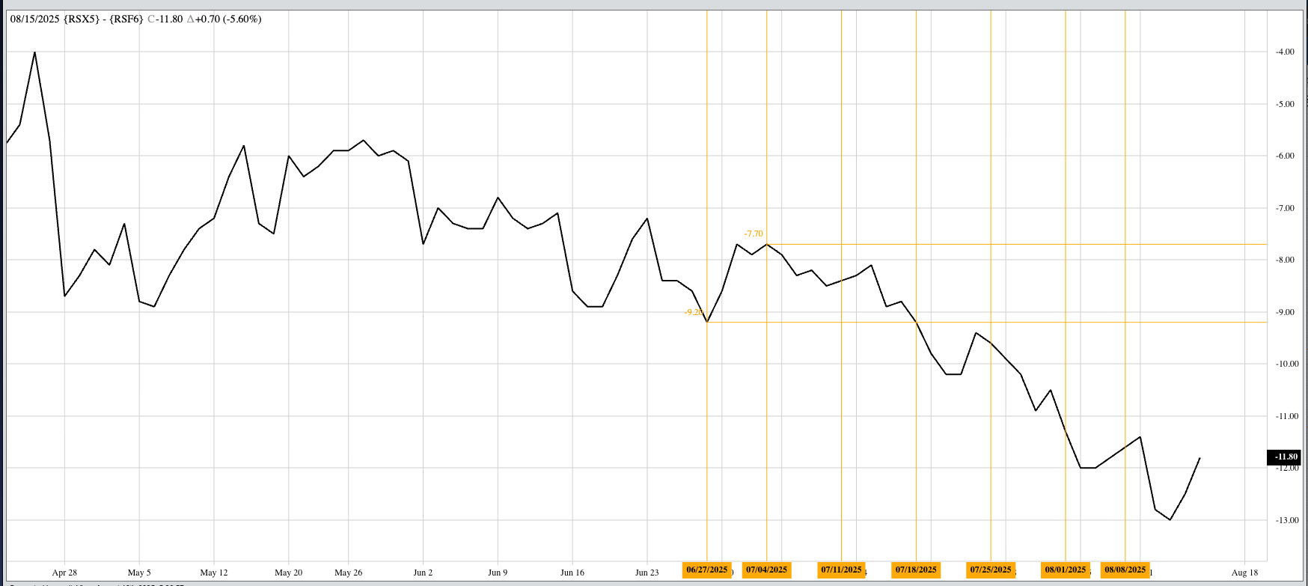
Task: Click the Apr 28 time axis label
Action: [x=64, y=573]
